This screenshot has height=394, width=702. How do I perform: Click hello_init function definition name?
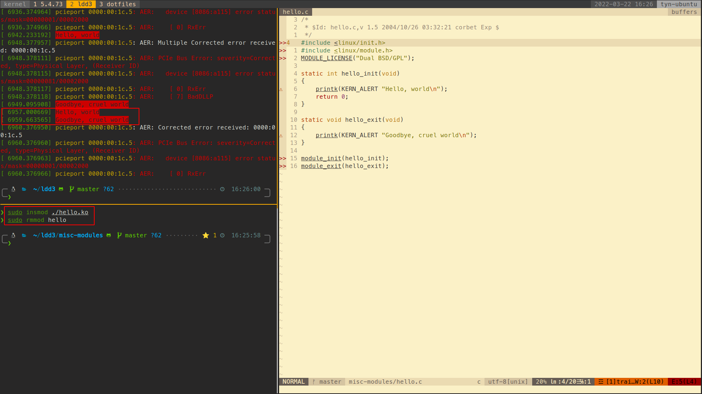coord(360,73)
